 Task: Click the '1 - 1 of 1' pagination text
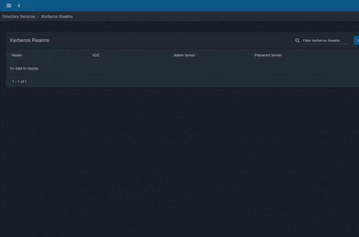pyautogui.click(x=19, y=81)
